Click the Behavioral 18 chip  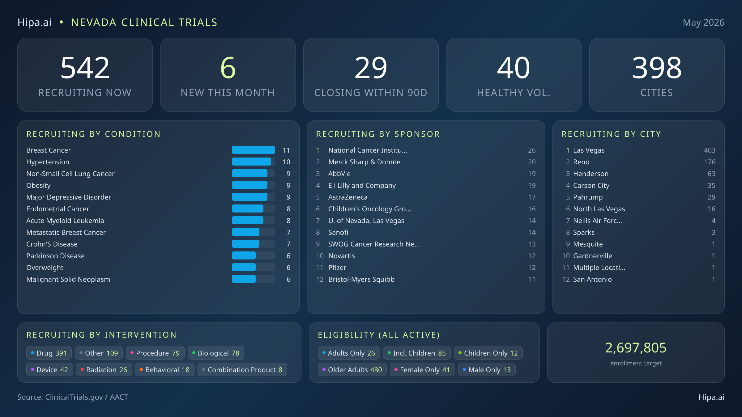[x=164, y=369]
